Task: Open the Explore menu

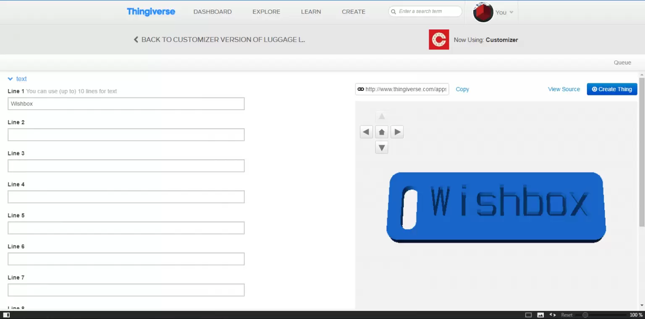Action: coord(266,12)
